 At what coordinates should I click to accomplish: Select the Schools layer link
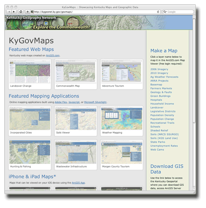coord(155,127)
